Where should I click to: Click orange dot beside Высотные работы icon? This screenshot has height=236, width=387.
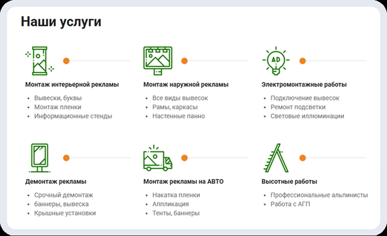(303, 158)
